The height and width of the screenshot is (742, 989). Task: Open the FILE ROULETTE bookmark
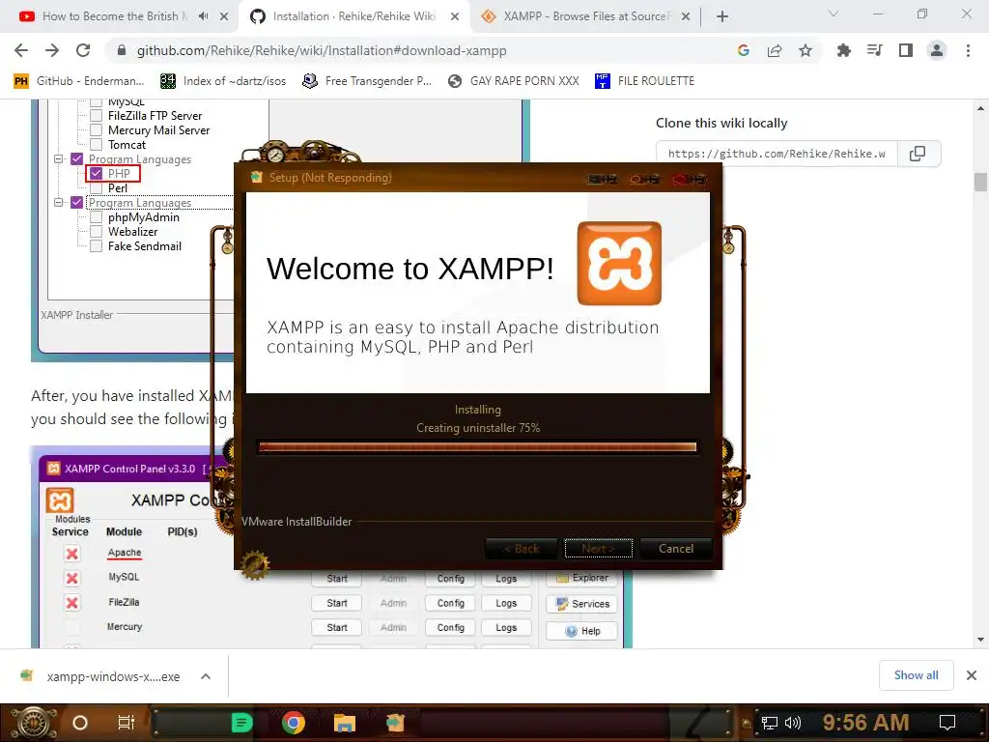(x=644, y=81)
